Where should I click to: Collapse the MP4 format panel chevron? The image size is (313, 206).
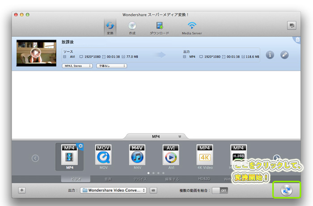[180, 136]
